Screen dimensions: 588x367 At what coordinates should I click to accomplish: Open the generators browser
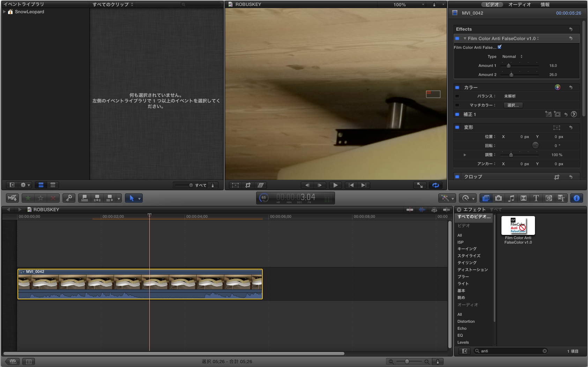point(549,198)
